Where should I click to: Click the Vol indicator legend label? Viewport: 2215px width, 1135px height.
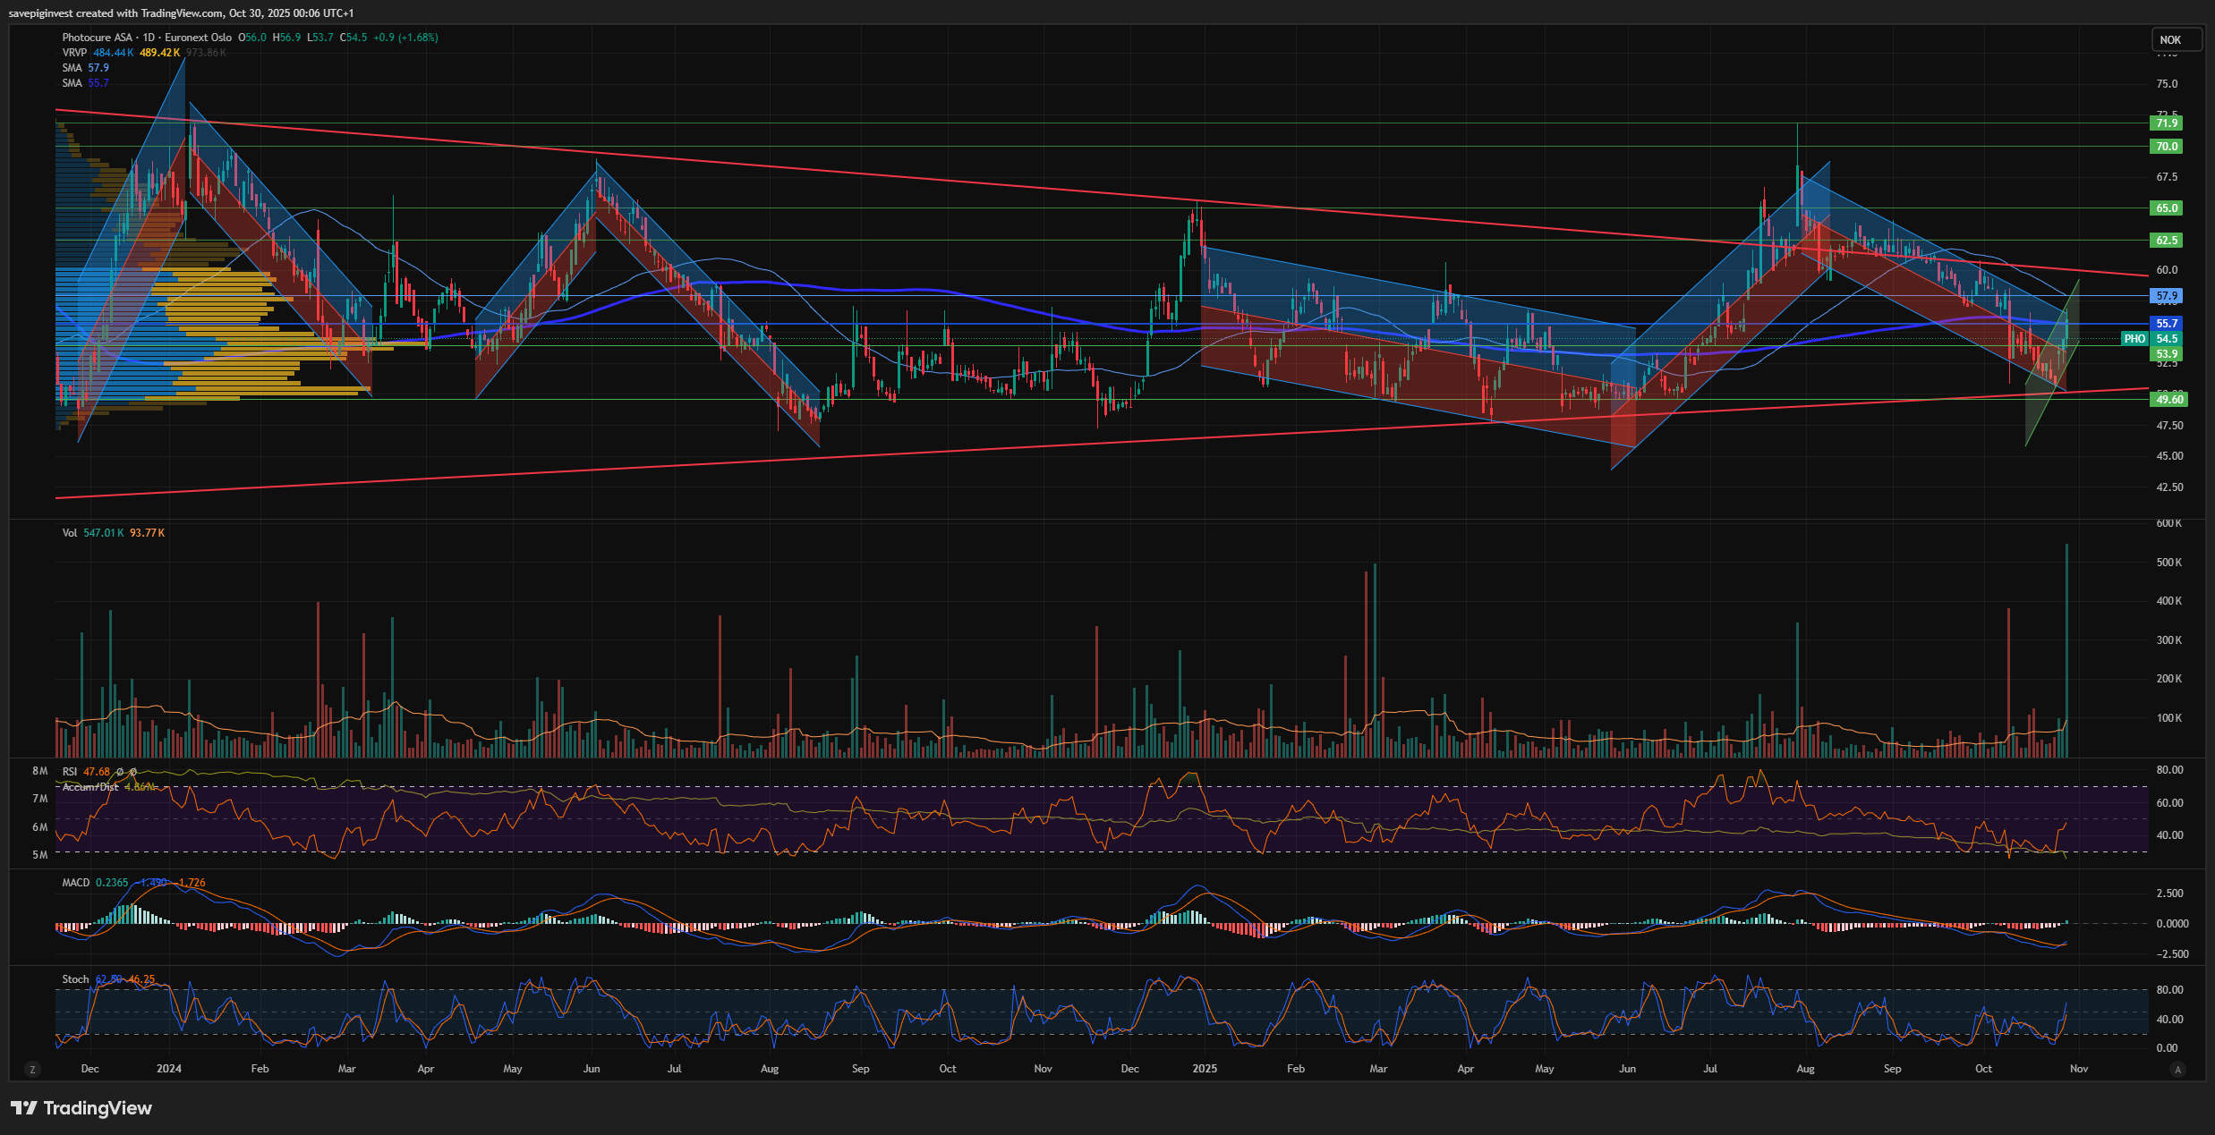pos(70,533)
